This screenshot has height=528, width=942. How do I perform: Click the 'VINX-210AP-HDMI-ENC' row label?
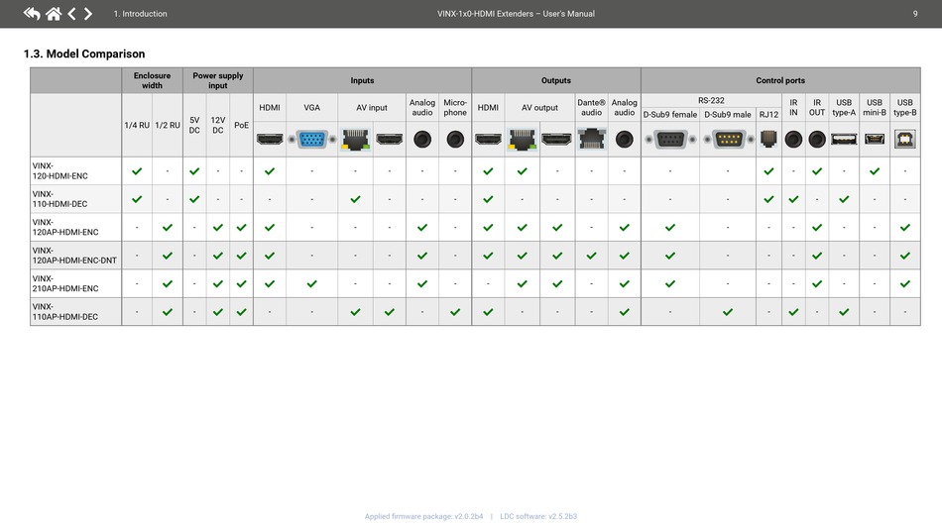point(65,283)
